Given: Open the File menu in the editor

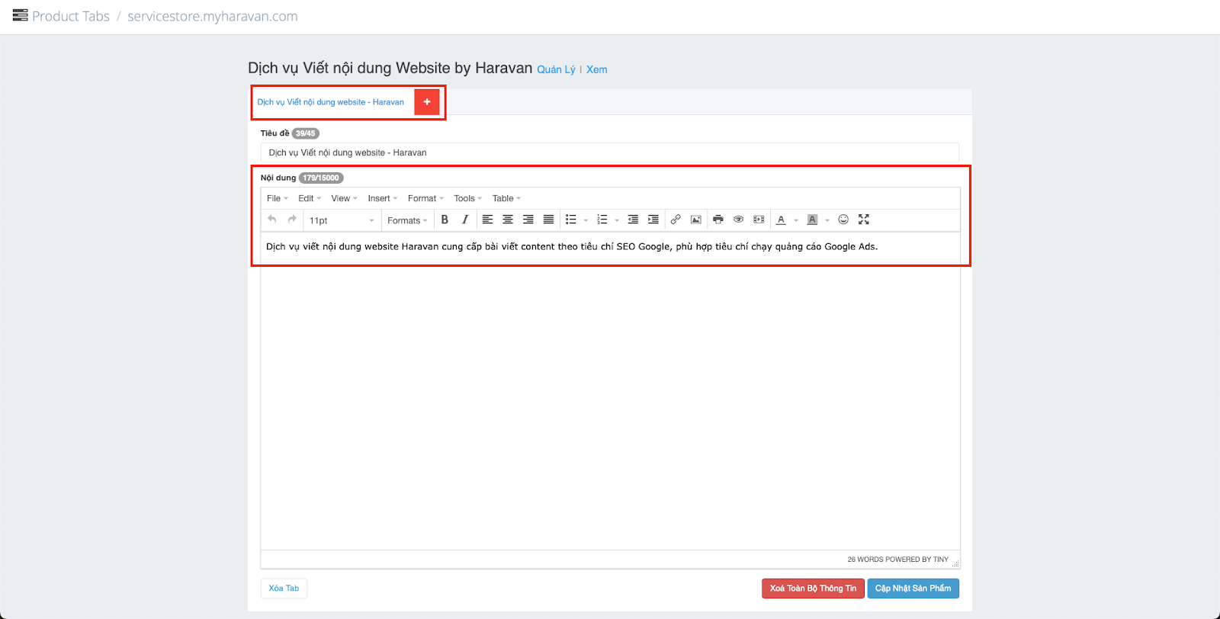Looking at the screenshot, I should 278,198.
